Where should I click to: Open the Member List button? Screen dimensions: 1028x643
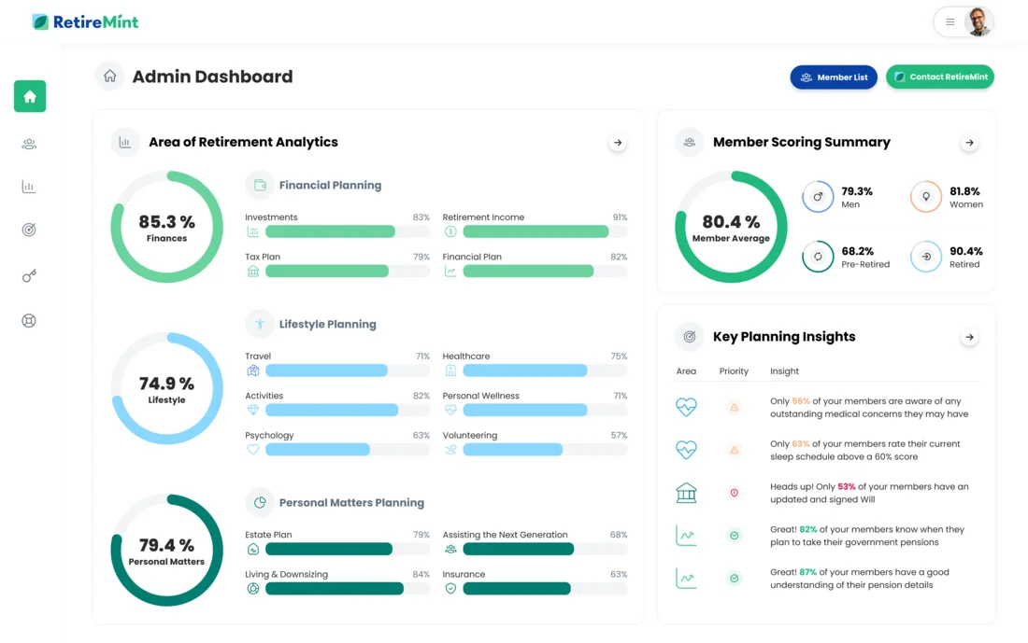coord(834,77)
